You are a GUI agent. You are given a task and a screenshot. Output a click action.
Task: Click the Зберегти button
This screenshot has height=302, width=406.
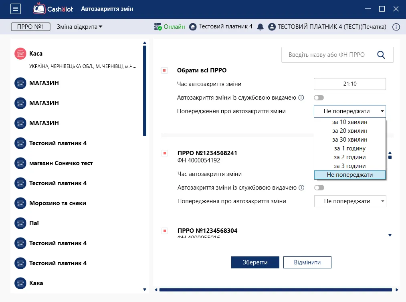click(x=255, y=262)
